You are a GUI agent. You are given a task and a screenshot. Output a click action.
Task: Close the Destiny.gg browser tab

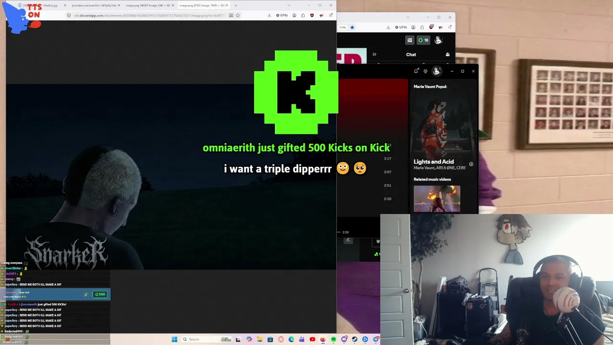(x=65, y=5)
